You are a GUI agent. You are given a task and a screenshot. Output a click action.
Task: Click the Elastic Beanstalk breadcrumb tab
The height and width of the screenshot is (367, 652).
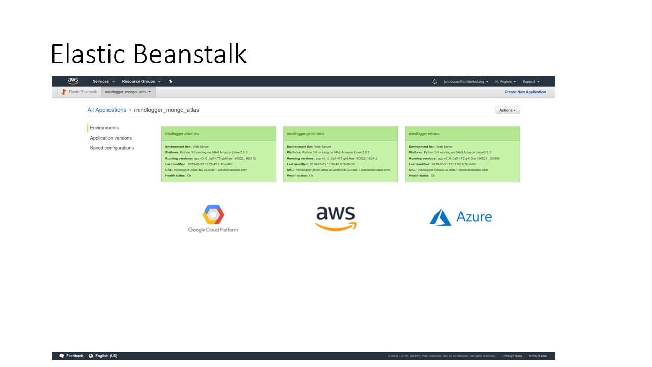(79, 92)
